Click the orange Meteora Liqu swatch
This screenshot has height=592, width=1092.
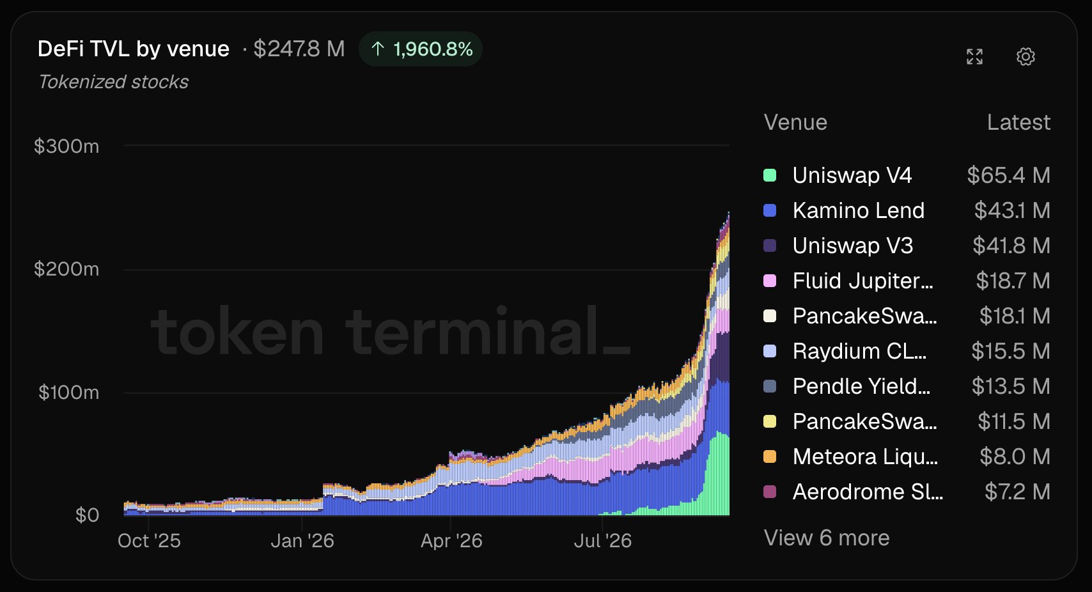(x=770, y=456)
